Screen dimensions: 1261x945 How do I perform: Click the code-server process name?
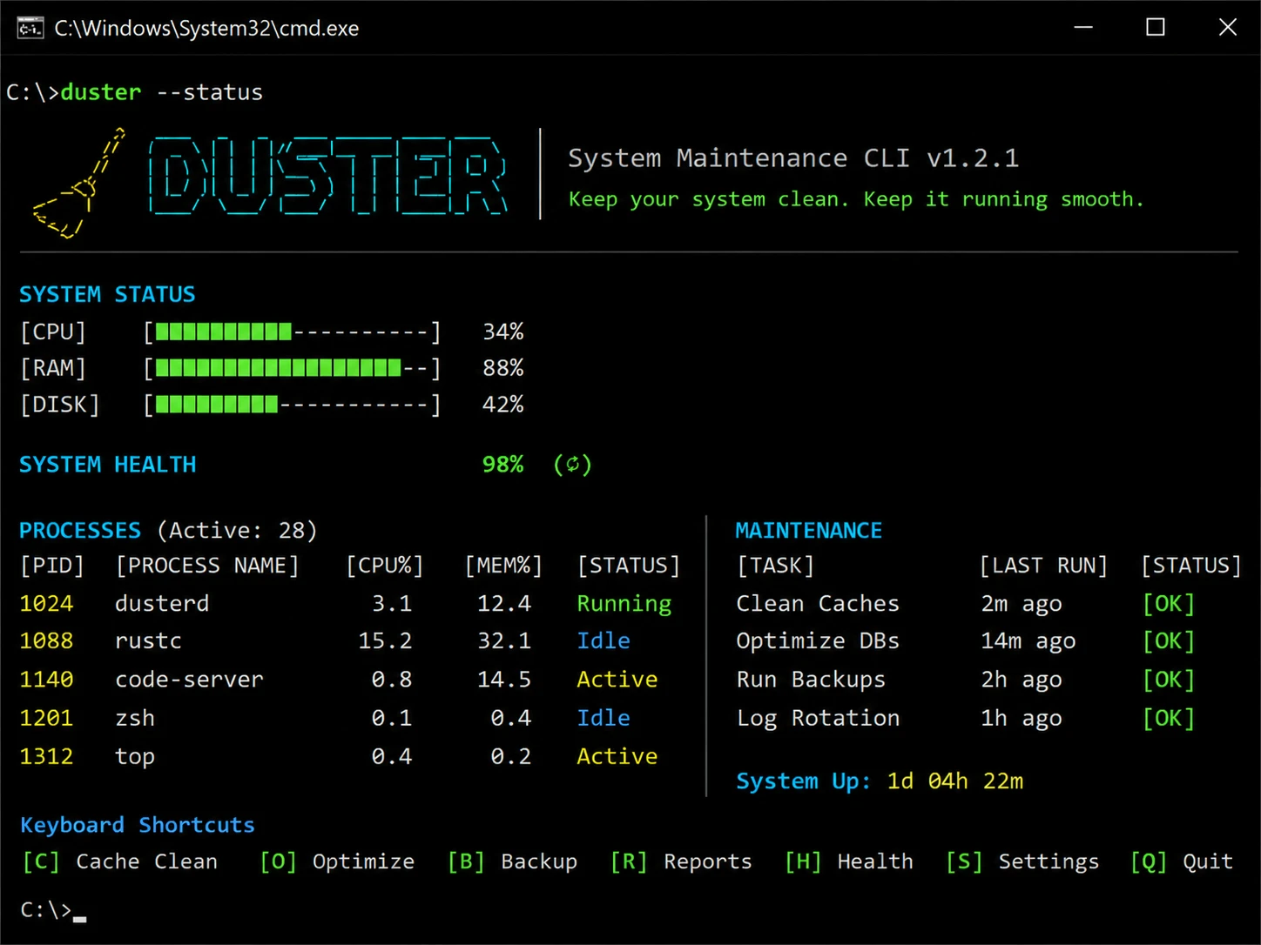coord(189,680)
